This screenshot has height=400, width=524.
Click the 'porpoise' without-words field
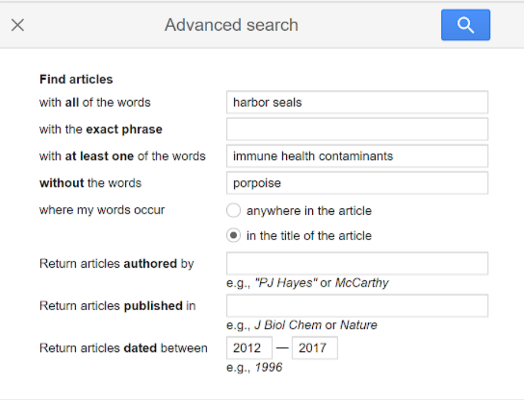(357, 183)
